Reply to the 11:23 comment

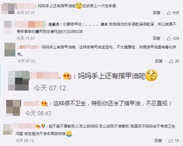(157, 38)
